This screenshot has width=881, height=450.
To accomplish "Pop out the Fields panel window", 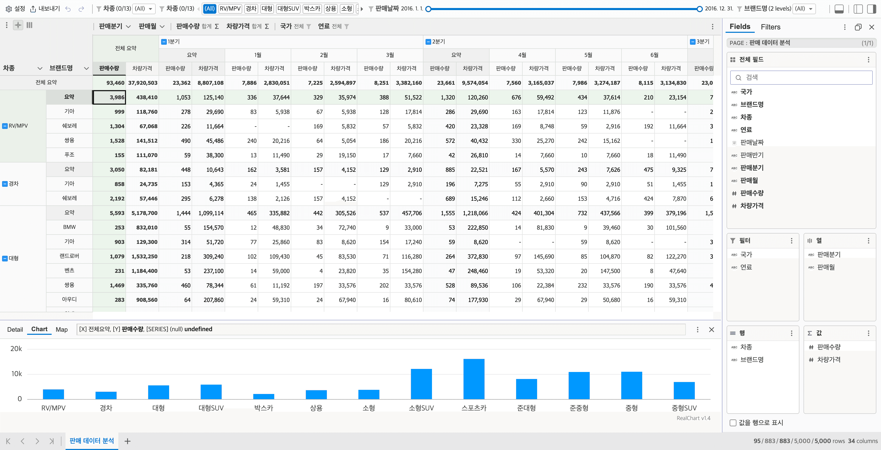I will 858,27.
